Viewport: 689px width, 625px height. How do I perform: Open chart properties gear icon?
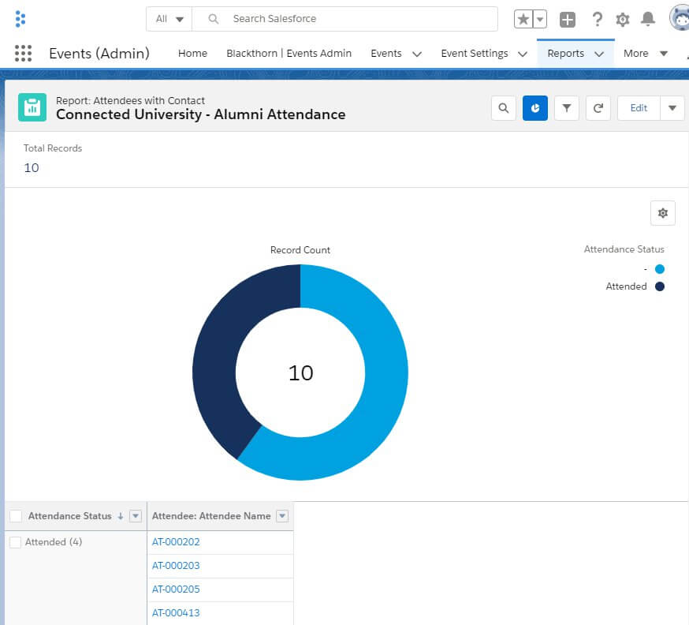pos(662,213)
